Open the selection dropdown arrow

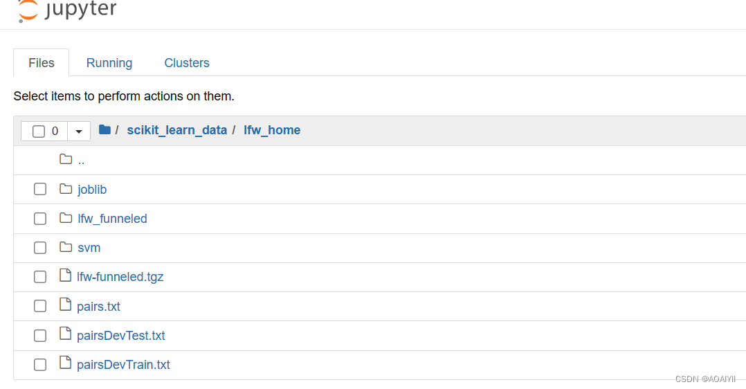(x=79, y=131)
